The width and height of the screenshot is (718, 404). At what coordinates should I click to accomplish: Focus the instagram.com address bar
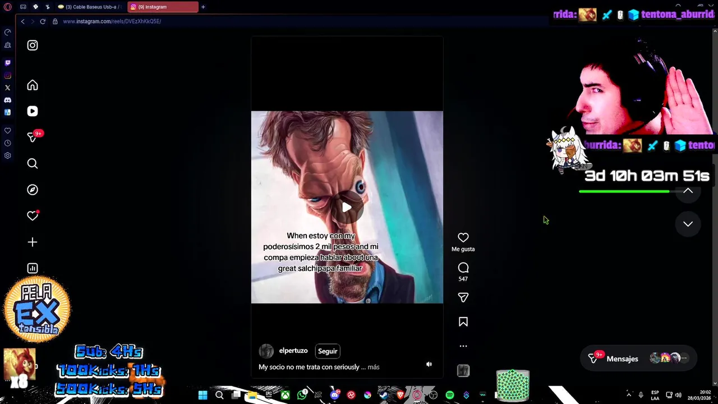tap(112, 21)
